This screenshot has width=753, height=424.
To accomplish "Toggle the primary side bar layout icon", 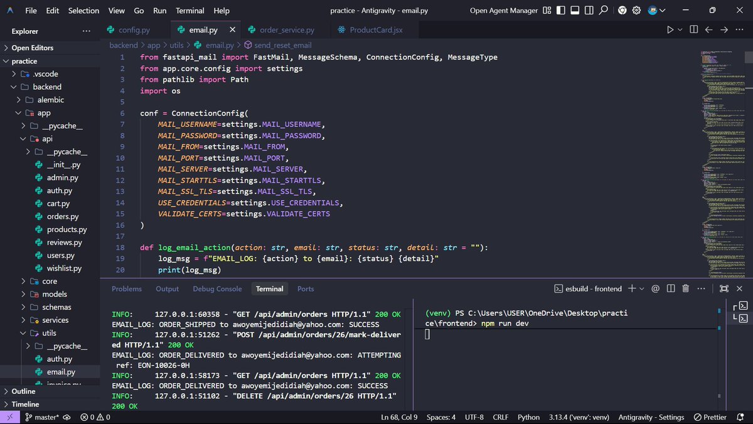I will click(561, 11).
